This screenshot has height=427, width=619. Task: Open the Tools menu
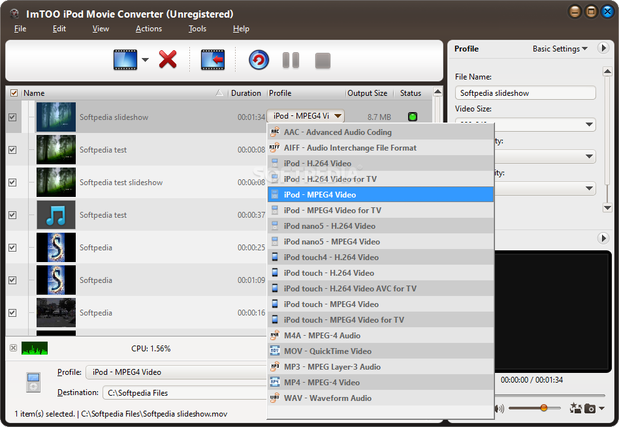(x=197, y=29)
